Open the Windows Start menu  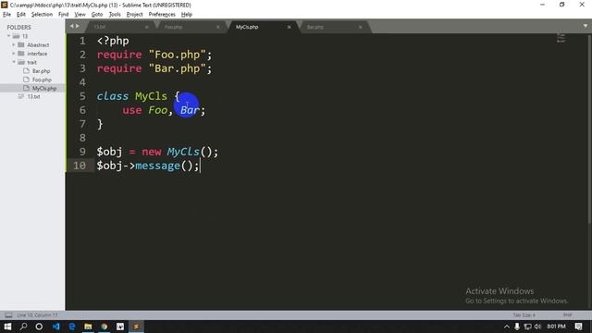point(7,327)
